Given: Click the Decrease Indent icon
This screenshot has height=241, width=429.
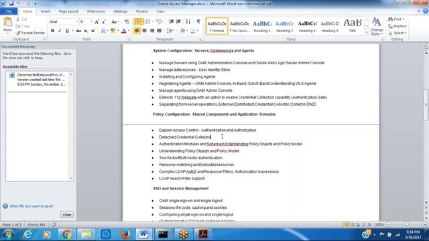Looking at the screenshot, I should click(171, 21).
